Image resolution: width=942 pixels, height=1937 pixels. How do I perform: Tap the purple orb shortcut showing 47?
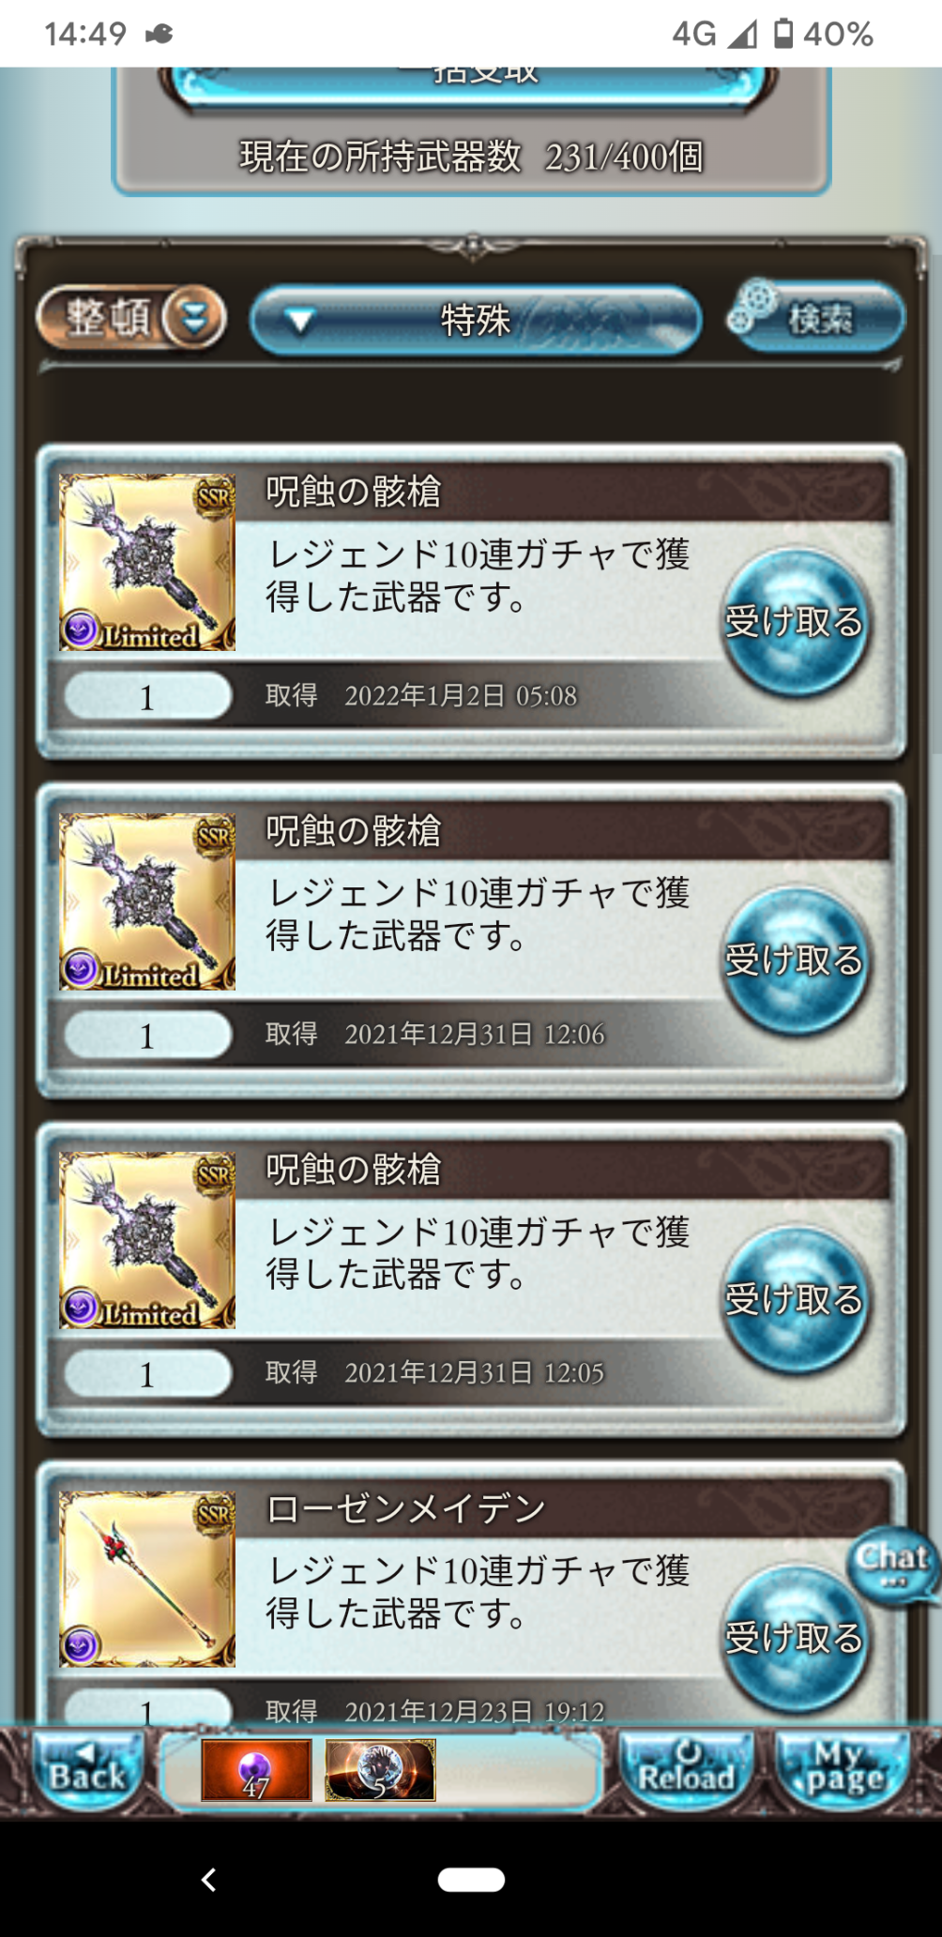point(256,1770)
